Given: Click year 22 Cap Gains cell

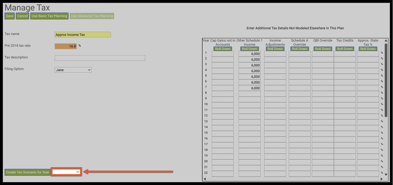Looking at the screenshot, I should click(x=223, y=174).
